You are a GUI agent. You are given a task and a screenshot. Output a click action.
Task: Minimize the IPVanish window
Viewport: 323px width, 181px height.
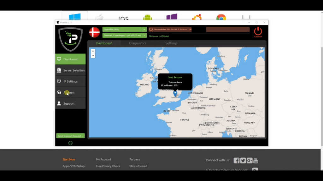click(249, 22)
